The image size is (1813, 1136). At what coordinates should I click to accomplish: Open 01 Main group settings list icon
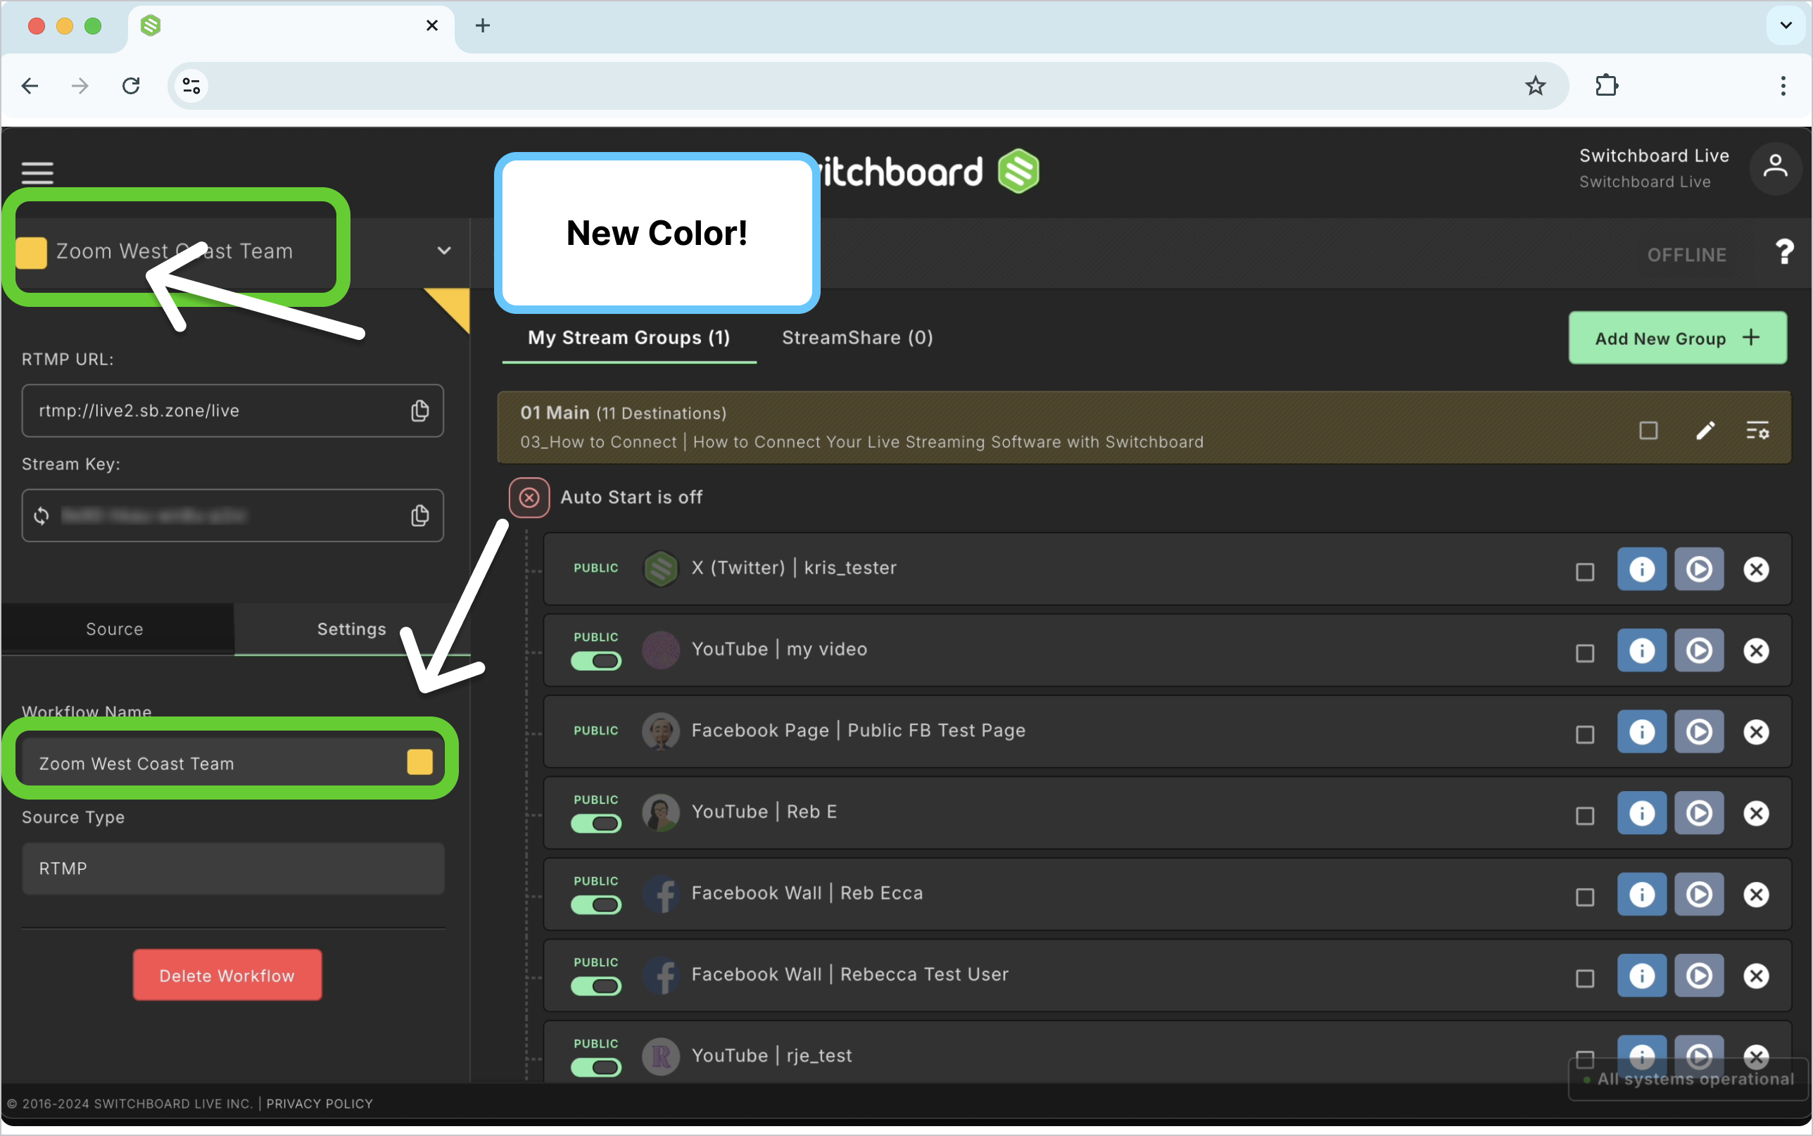pyautogui.click(x=1757, y=431)
